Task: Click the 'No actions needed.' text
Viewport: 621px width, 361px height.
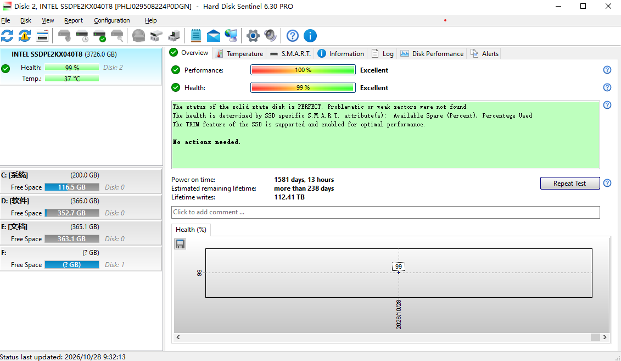Action: pyautogui.click(x=206, y=142)
